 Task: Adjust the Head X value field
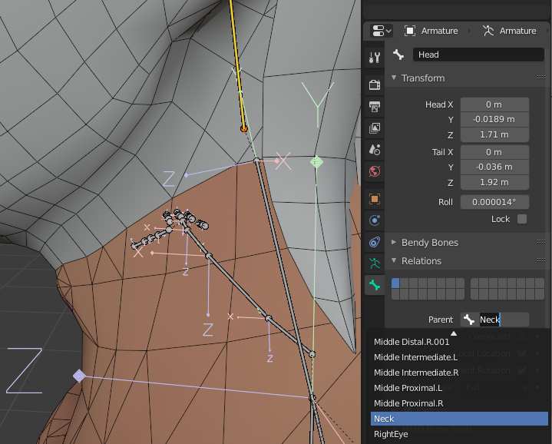click(x=494, y=104)
